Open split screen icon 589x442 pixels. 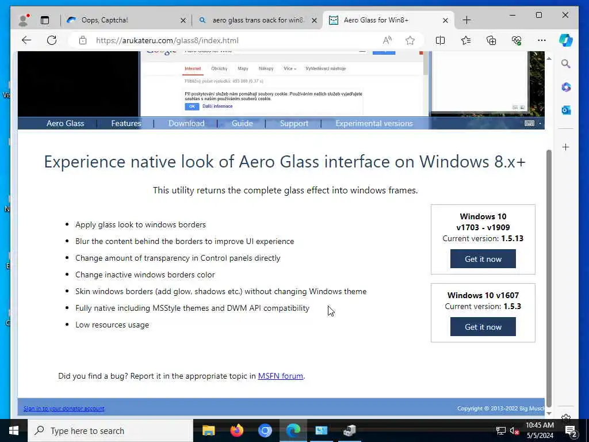(440, 40)
